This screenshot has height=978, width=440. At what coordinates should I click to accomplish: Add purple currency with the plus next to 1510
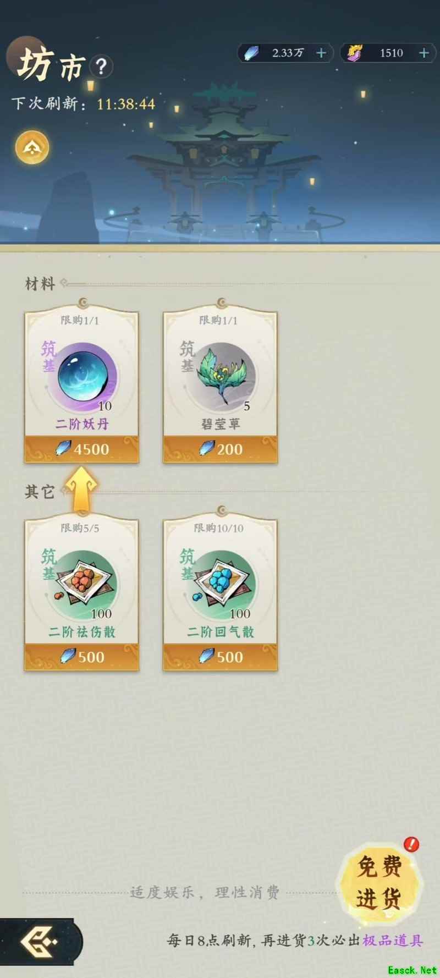(x=424, y=53)
